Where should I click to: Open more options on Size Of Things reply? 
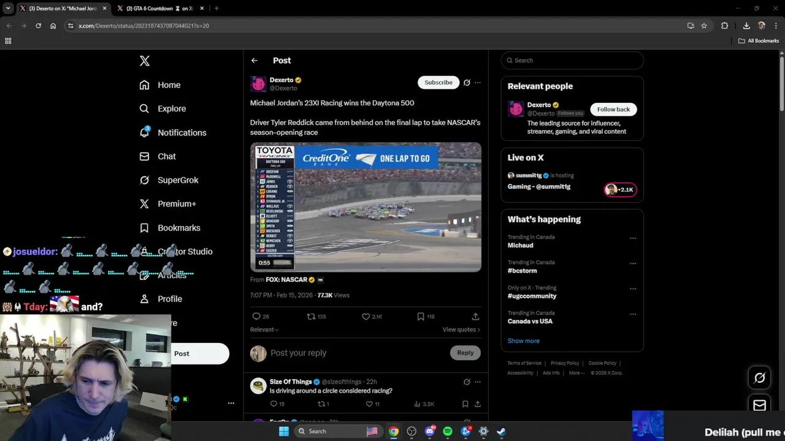pyautogui.click(x=478, y=382)
